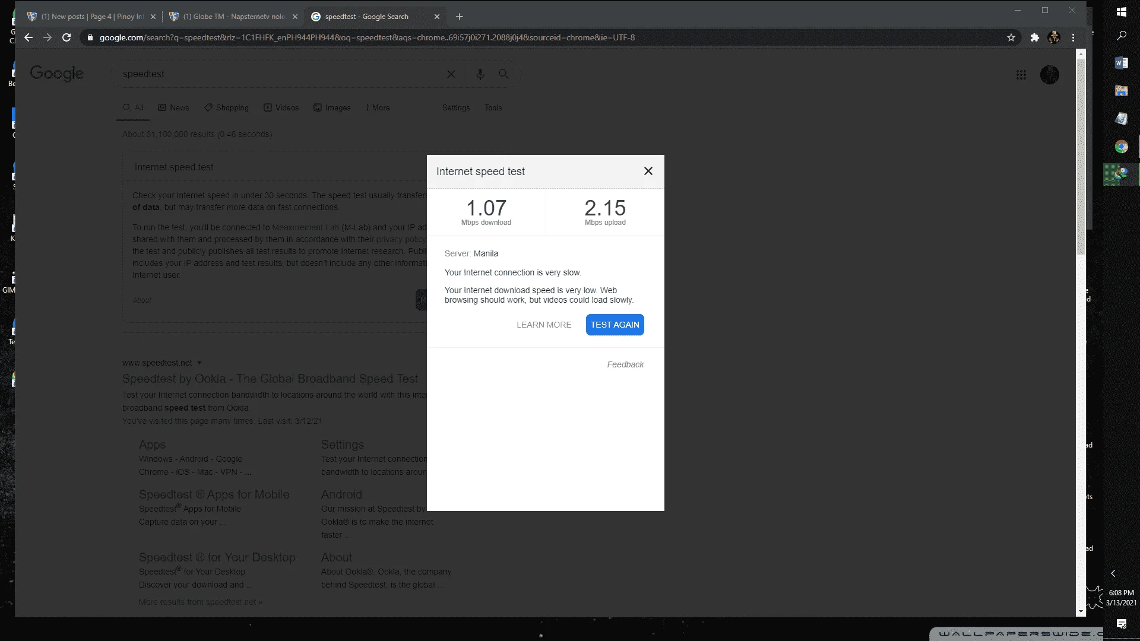Switch to Videos results tab

pos(281,107)
